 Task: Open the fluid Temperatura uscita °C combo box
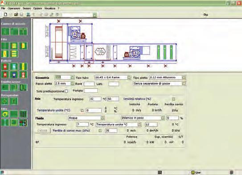(119, 125)
